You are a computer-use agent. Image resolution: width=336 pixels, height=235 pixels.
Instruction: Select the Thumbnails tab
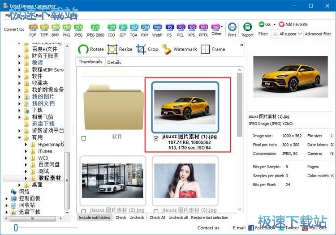point(90,62)
